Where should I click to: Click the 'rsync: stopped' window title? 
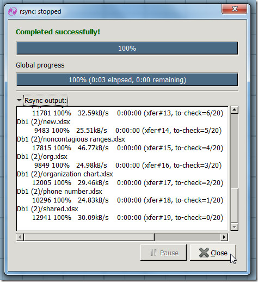pyautogui.click(x=40, y=11)
